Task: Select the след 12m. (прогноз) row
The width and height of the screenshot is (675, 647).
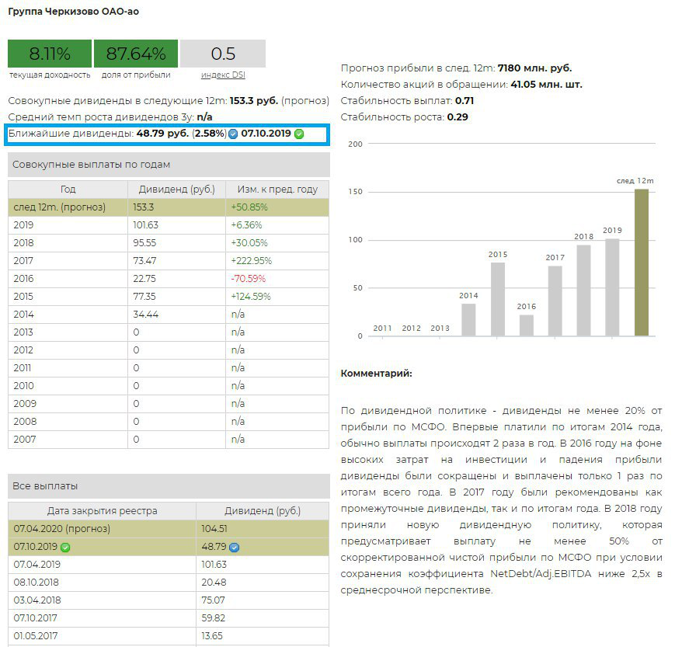Action: (169, 207)
